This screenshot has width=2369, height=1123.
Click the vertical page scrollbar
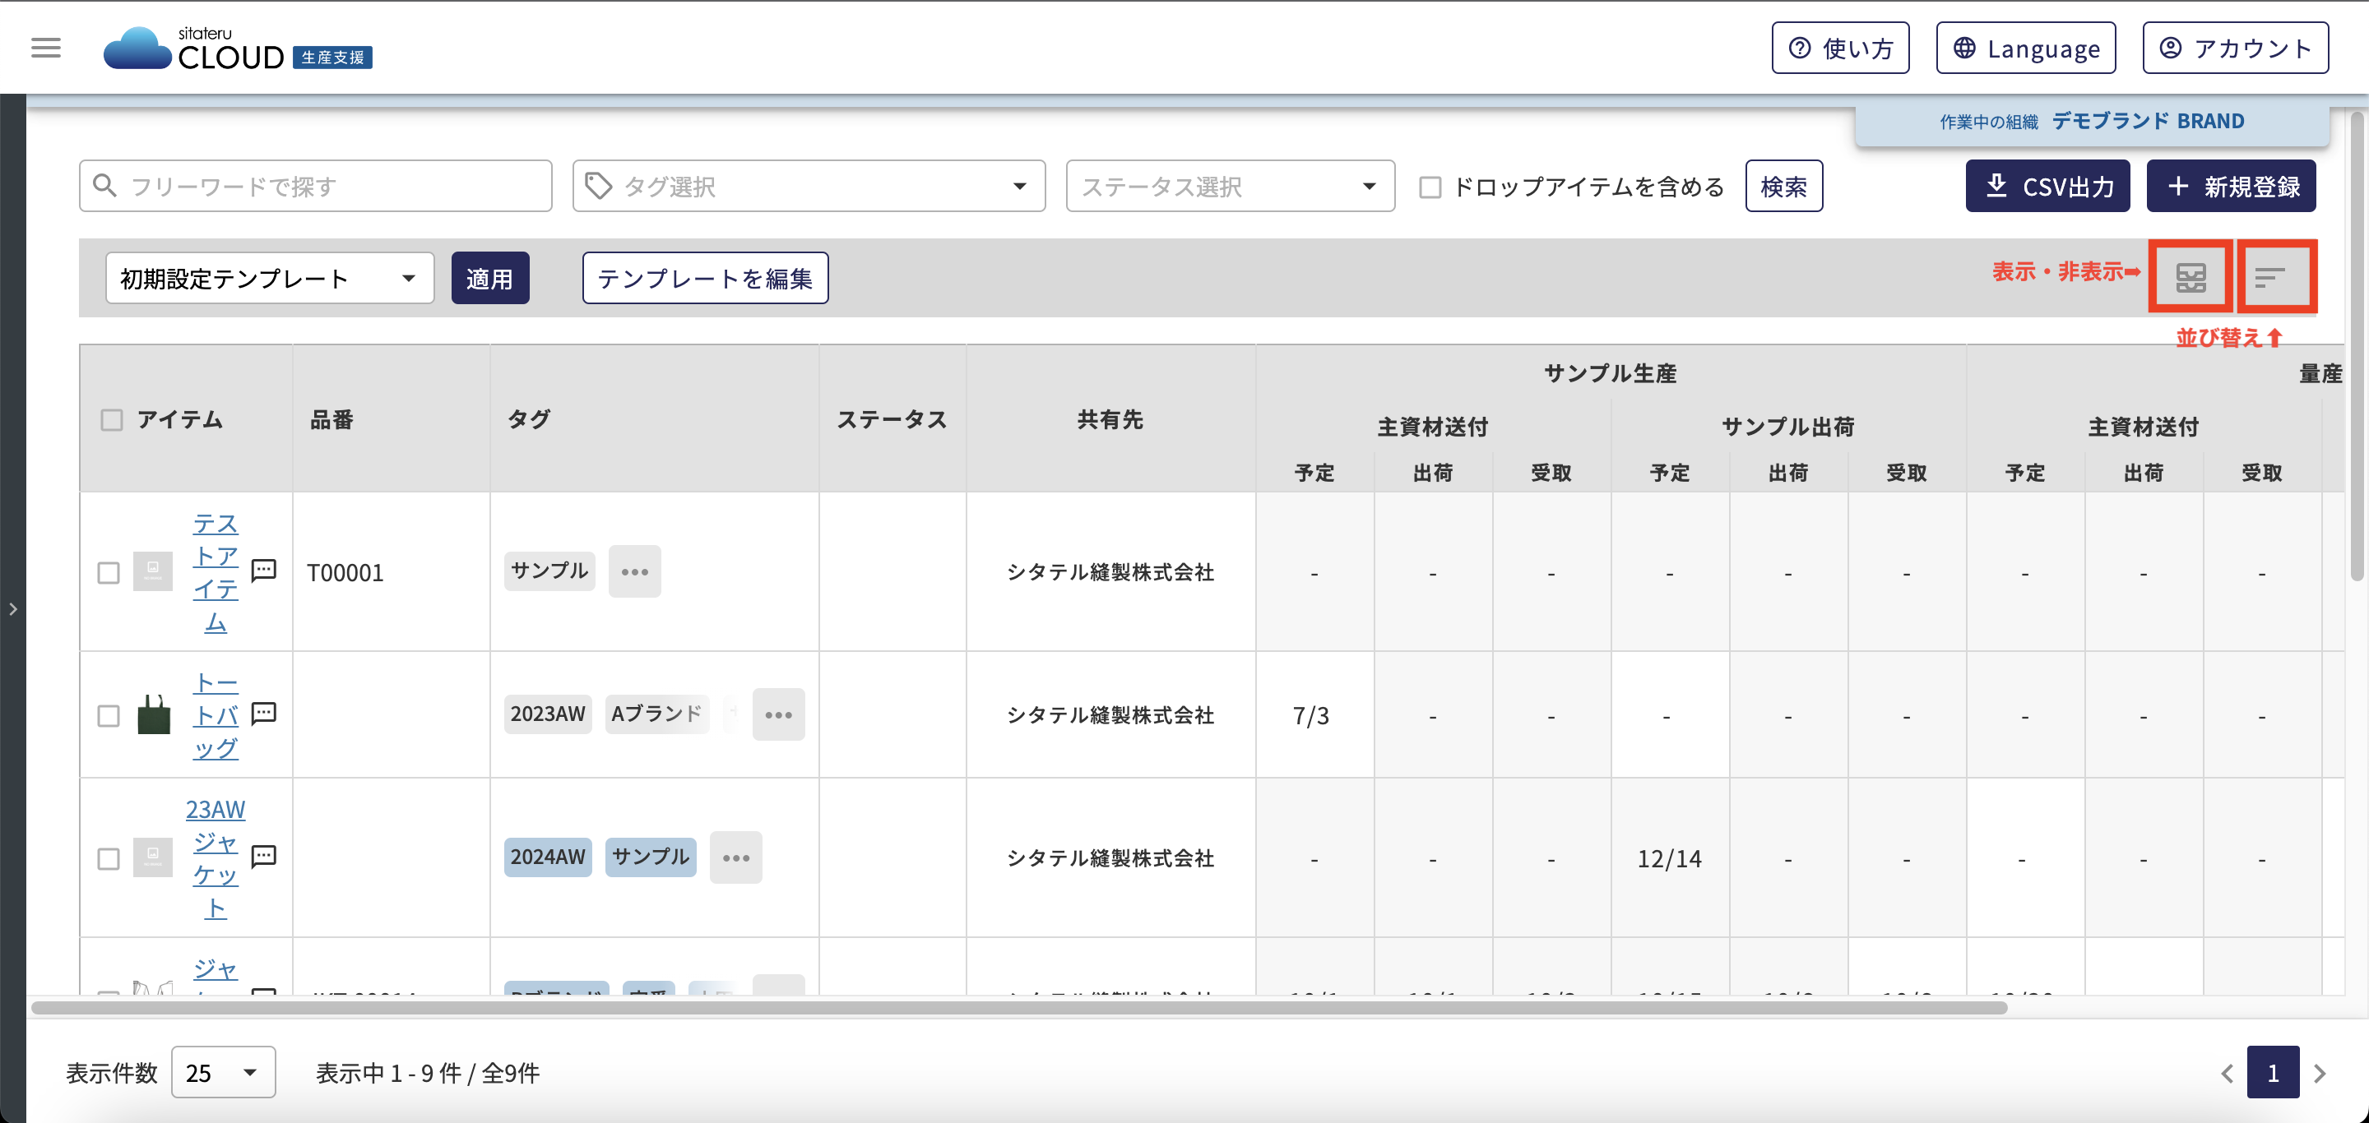click(2356, 346)
